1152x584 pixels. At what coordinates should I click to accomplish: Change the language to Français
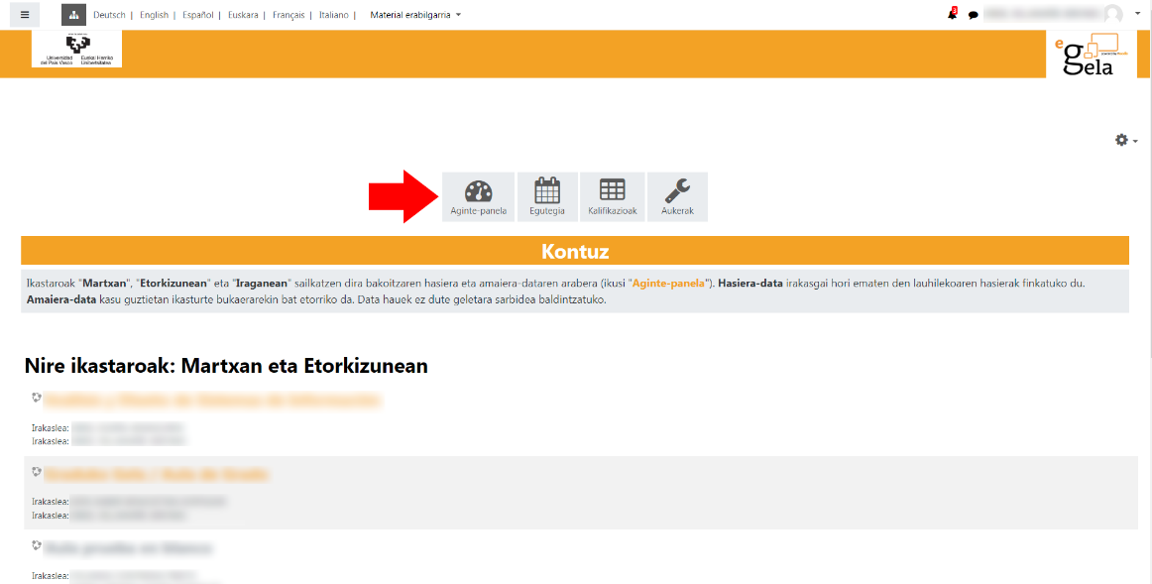[288, 15]
